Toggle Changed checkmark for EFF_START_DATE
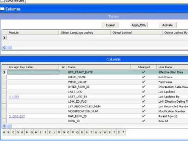 (x=144, y=72)
